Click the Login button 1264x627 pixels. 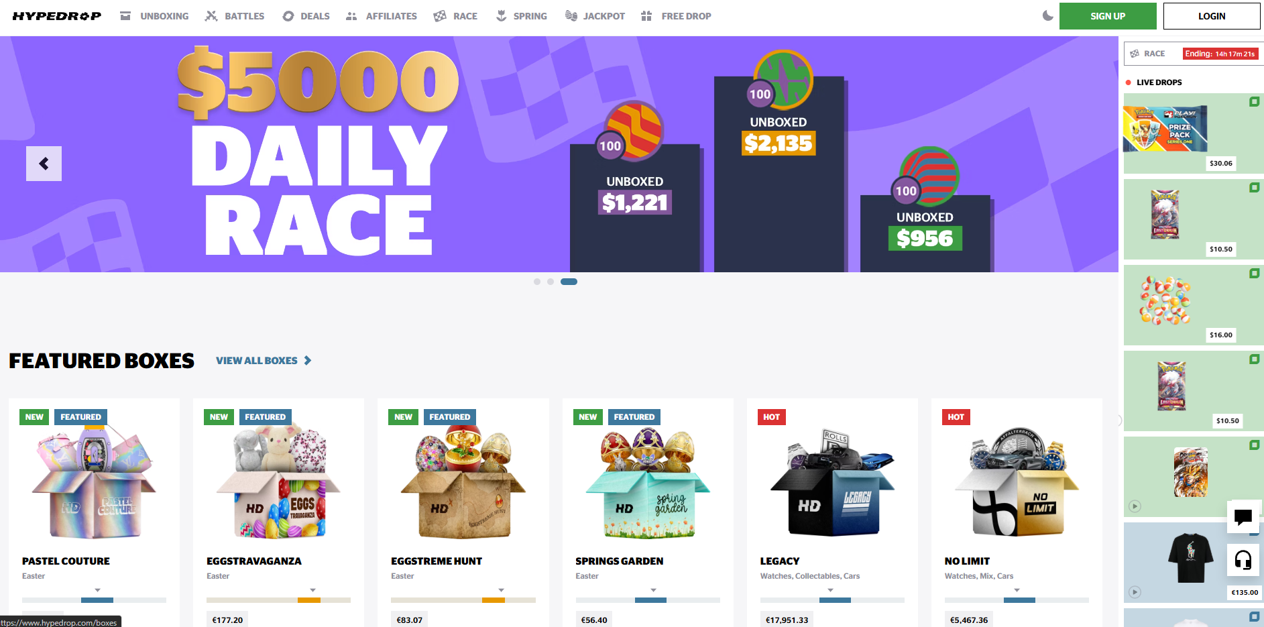pyautogui.click(x=1212, y=16)
